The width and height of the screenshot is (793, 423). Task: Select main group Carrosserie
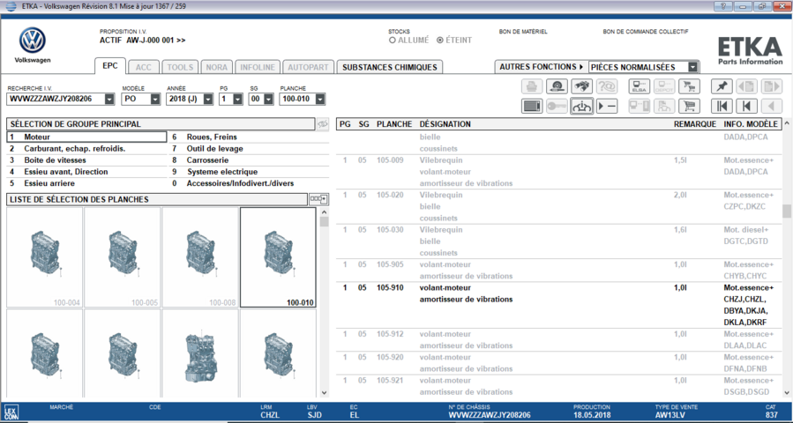(x=249, y=160)
